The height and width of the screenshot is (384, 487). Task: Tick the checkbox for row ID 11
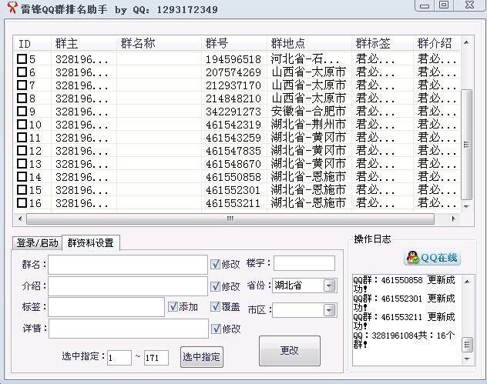[x=22, y=137]
